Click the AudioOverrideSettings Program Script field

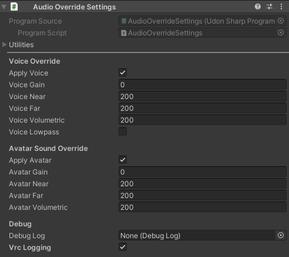point(198,33)
